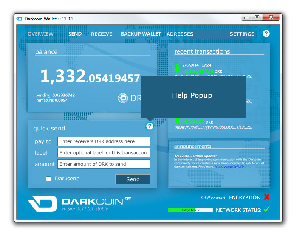Focus the pay to address field
The height and width of the screenshot is (236, 297).
point(104,141)
